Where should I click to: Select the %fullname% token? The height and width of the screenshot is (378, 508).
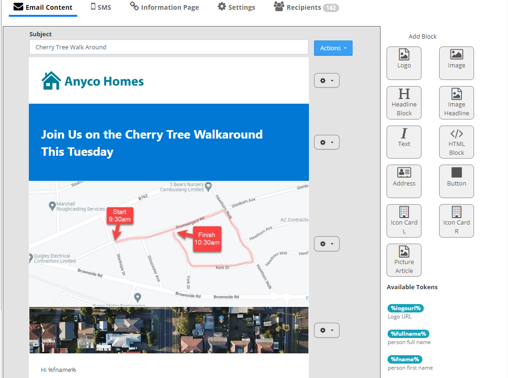click(x=408, y=334)
